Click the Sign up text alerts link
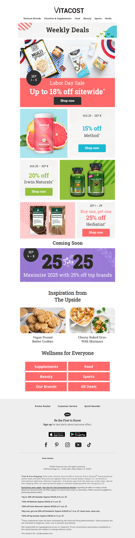The width and height of the screenshot is (135, 538). click(x=48, y=425)
